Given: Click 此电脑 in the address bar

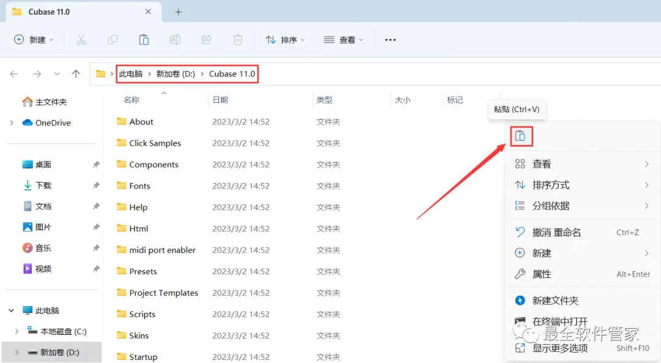Looking at the screenshot, I should tap(131, 74).
